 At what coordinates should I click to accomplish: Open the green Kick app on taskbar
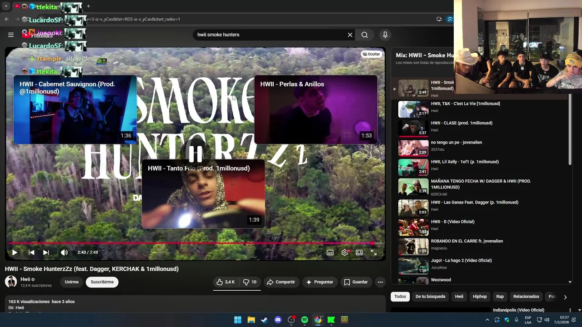331,320
